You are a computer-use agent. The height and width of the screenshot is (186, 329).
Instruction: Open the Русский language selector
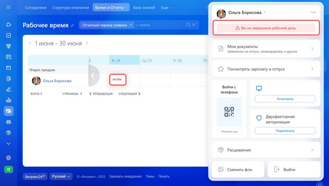[61, 176]
